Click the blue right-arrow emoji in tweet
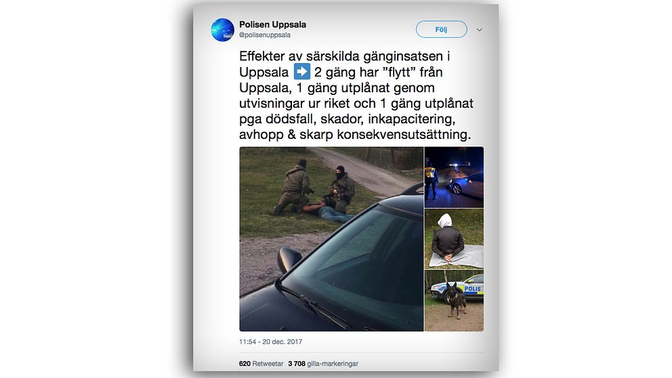 (301, 72)
